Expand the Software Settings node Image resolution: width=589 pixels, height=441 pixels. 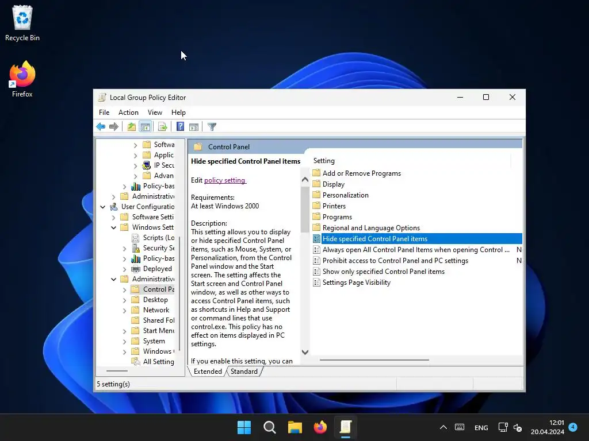coord(113,217)
